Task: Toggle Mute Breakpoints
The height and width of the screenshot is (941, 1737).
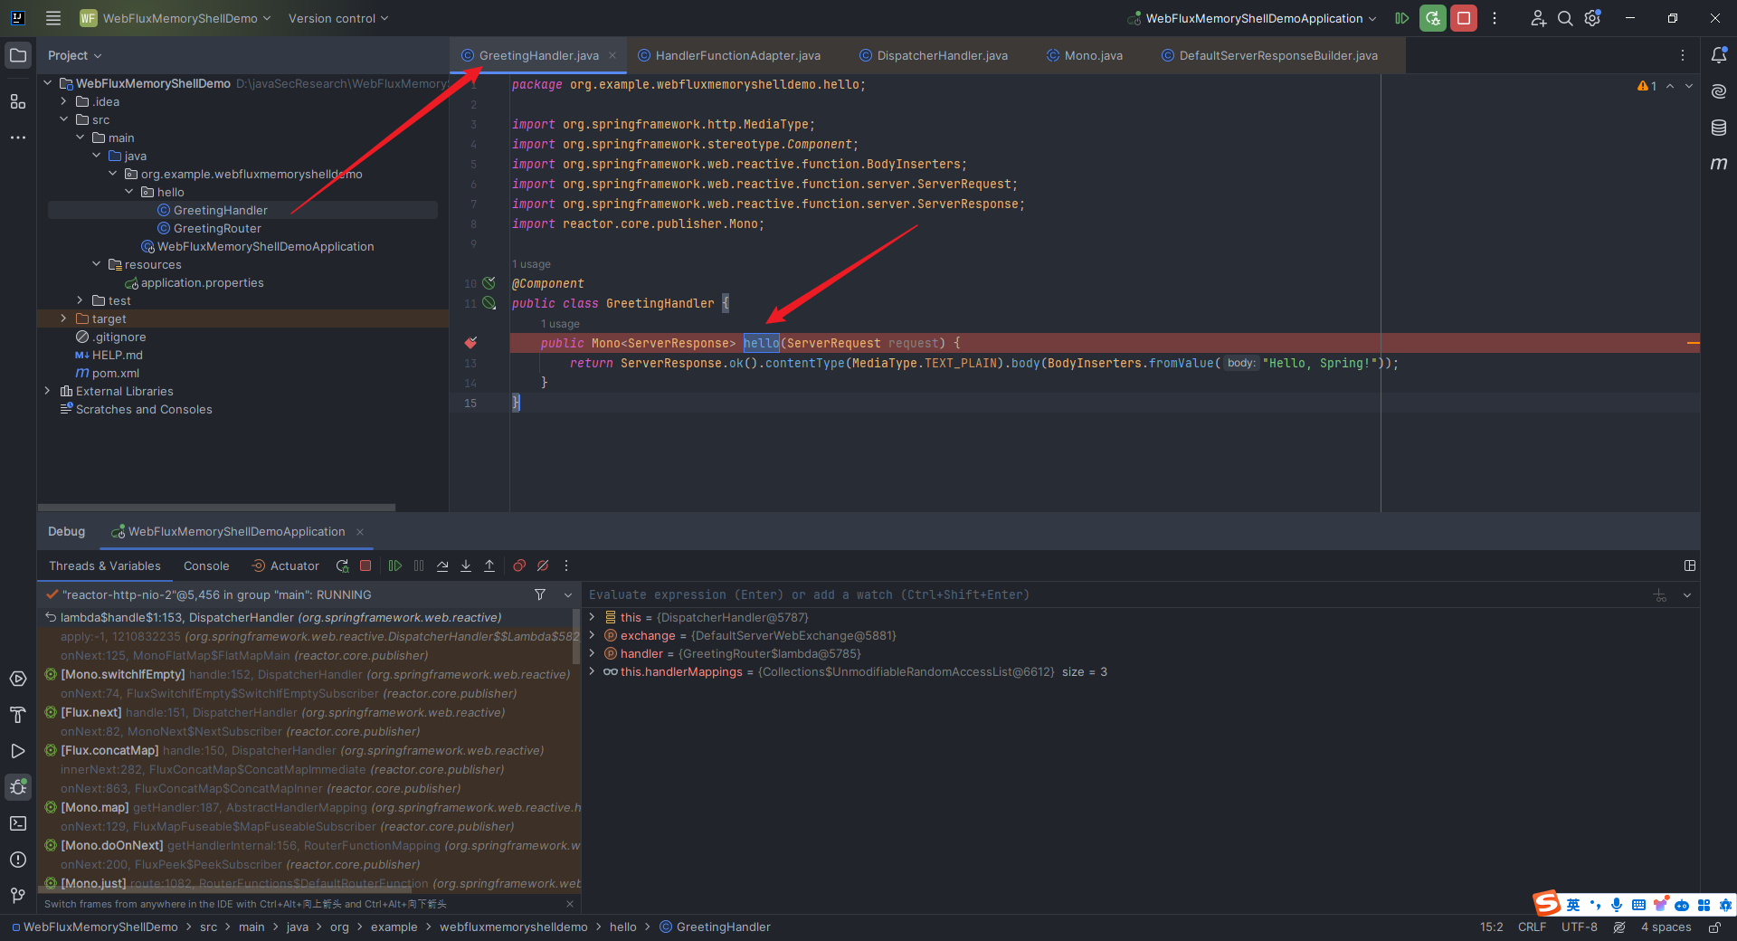Action: 543,566
